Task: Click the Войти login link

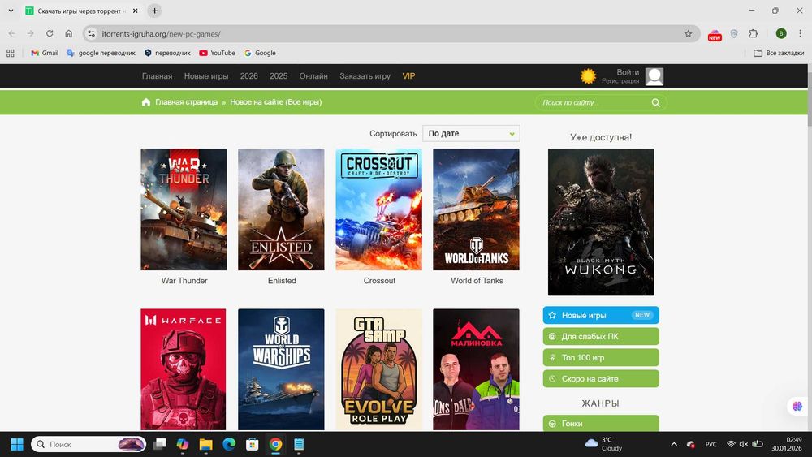Action: click(x=628, y=72)
